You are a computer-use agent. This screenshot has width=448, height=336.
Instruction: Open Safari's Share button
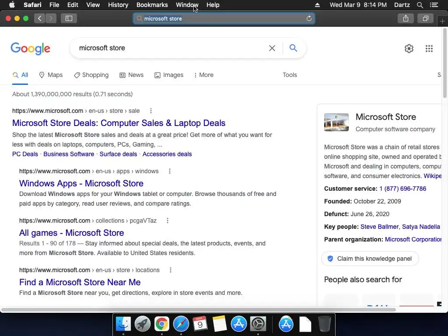[x=406, y=18]
